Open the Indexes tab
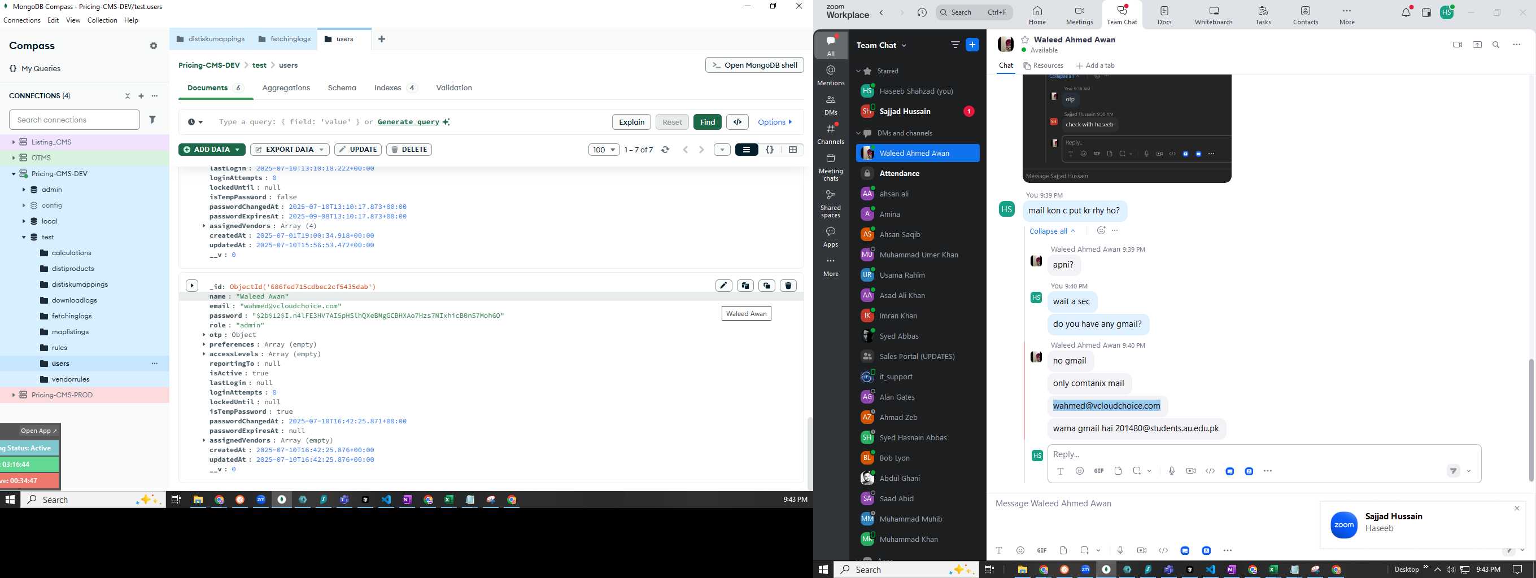Image resolution: width=1536 pixels, height=578 pixels. [395, 87]
